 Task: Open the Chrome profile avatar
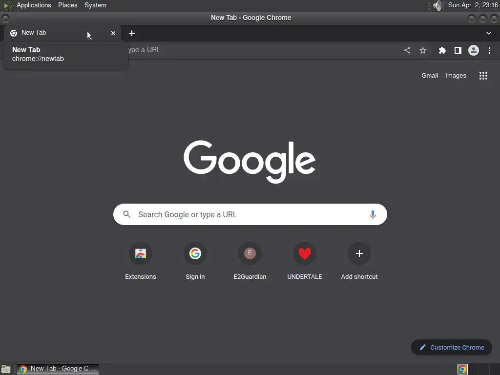(x=474, y=50)
